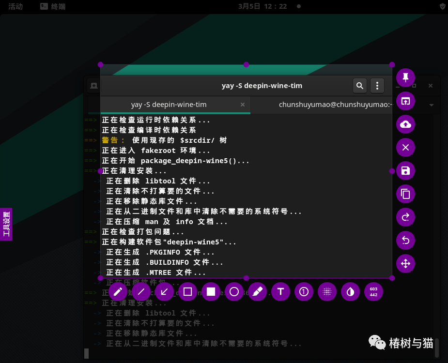Click the line 正在开始 package_deepin-wine5()
448x363 pixels.
point(175,161)
